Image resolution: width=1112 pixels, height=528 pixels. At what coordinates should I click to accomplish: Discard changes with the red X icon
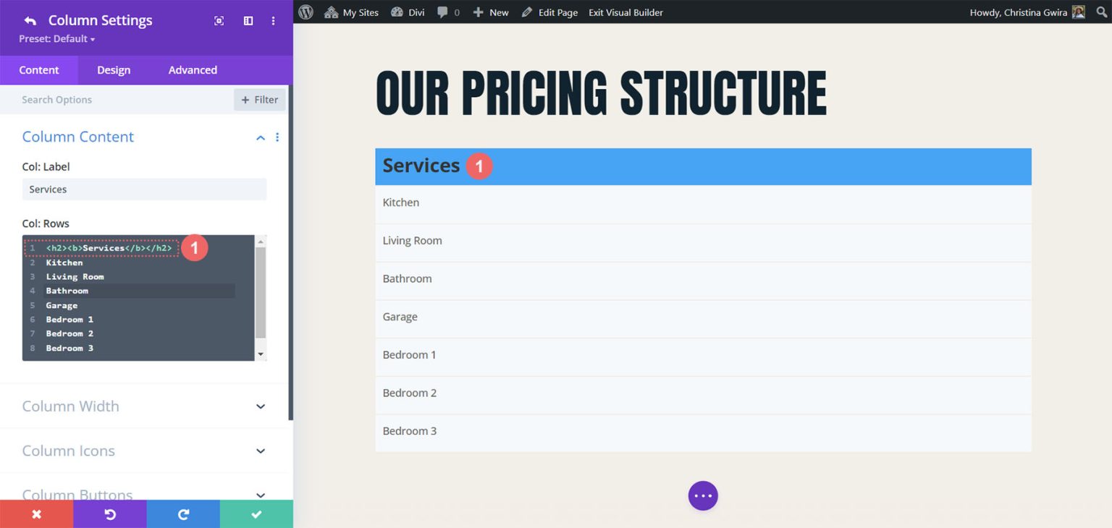[x=36, y=514]
